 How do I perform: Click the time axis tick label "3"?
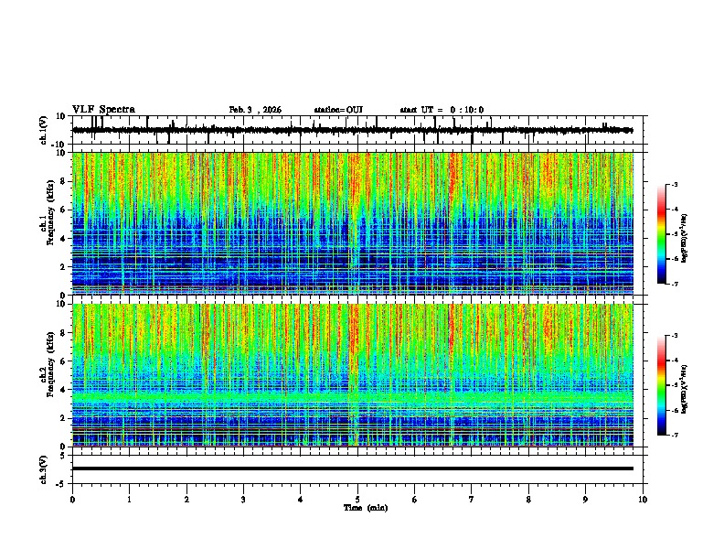click(243, 500)
